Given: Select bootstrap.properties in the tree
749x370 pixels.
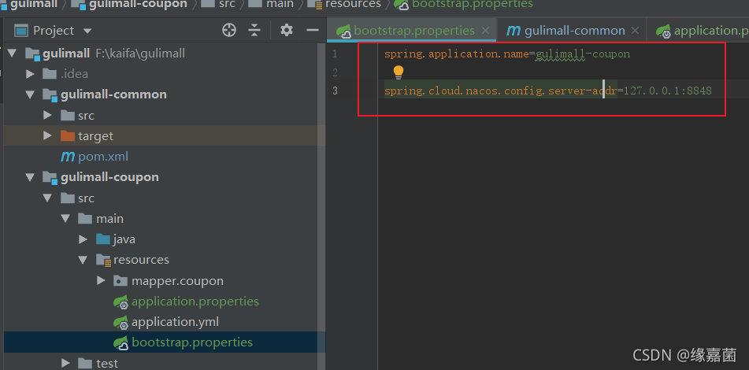Looking at the screenshot, I should [x=192, y=342].
